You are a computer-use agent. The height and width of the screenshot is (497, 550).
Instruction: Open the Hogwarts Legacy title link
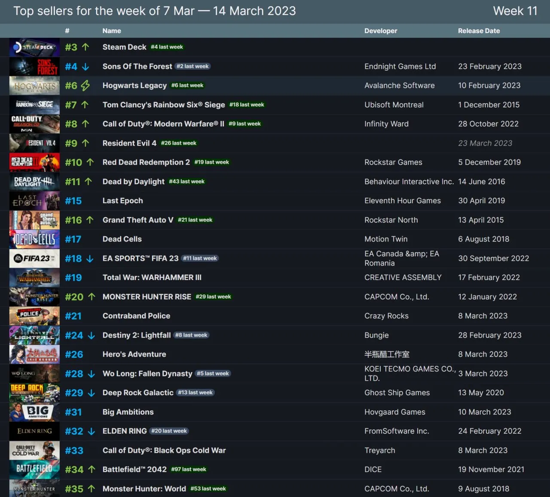[134, 85]
